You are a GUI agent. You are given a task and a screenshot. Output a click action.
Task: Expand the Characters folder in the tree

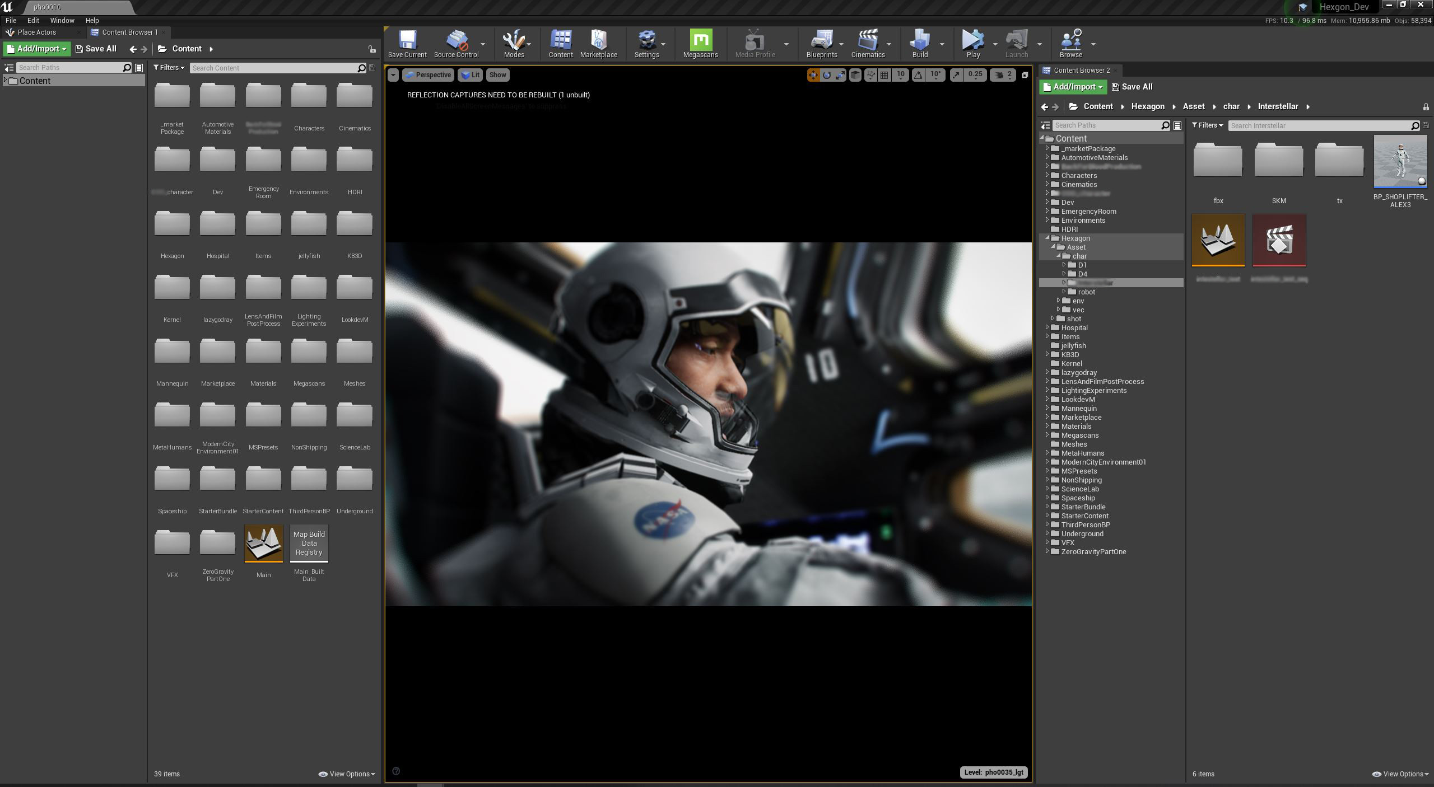[x=1046, y=175]
